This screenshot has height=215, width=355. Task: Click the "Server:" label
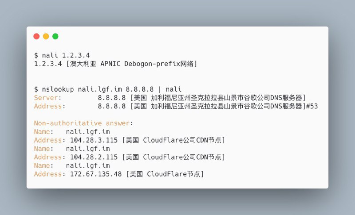coord(47,98)
